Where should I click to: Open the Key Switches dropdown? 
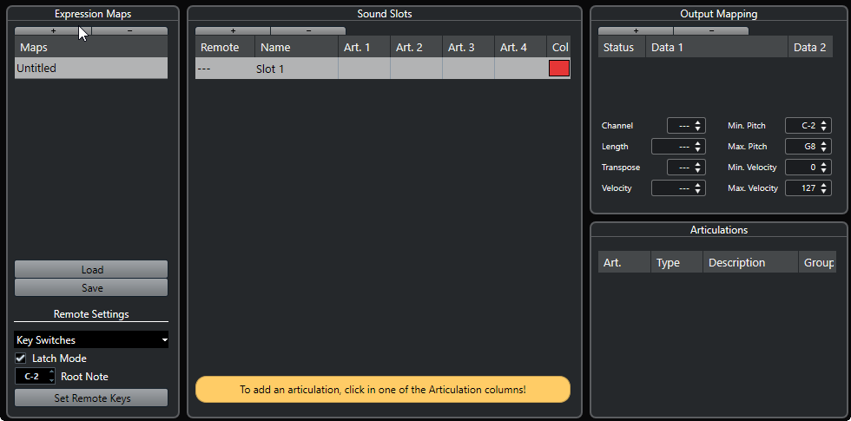coord(91,340)
